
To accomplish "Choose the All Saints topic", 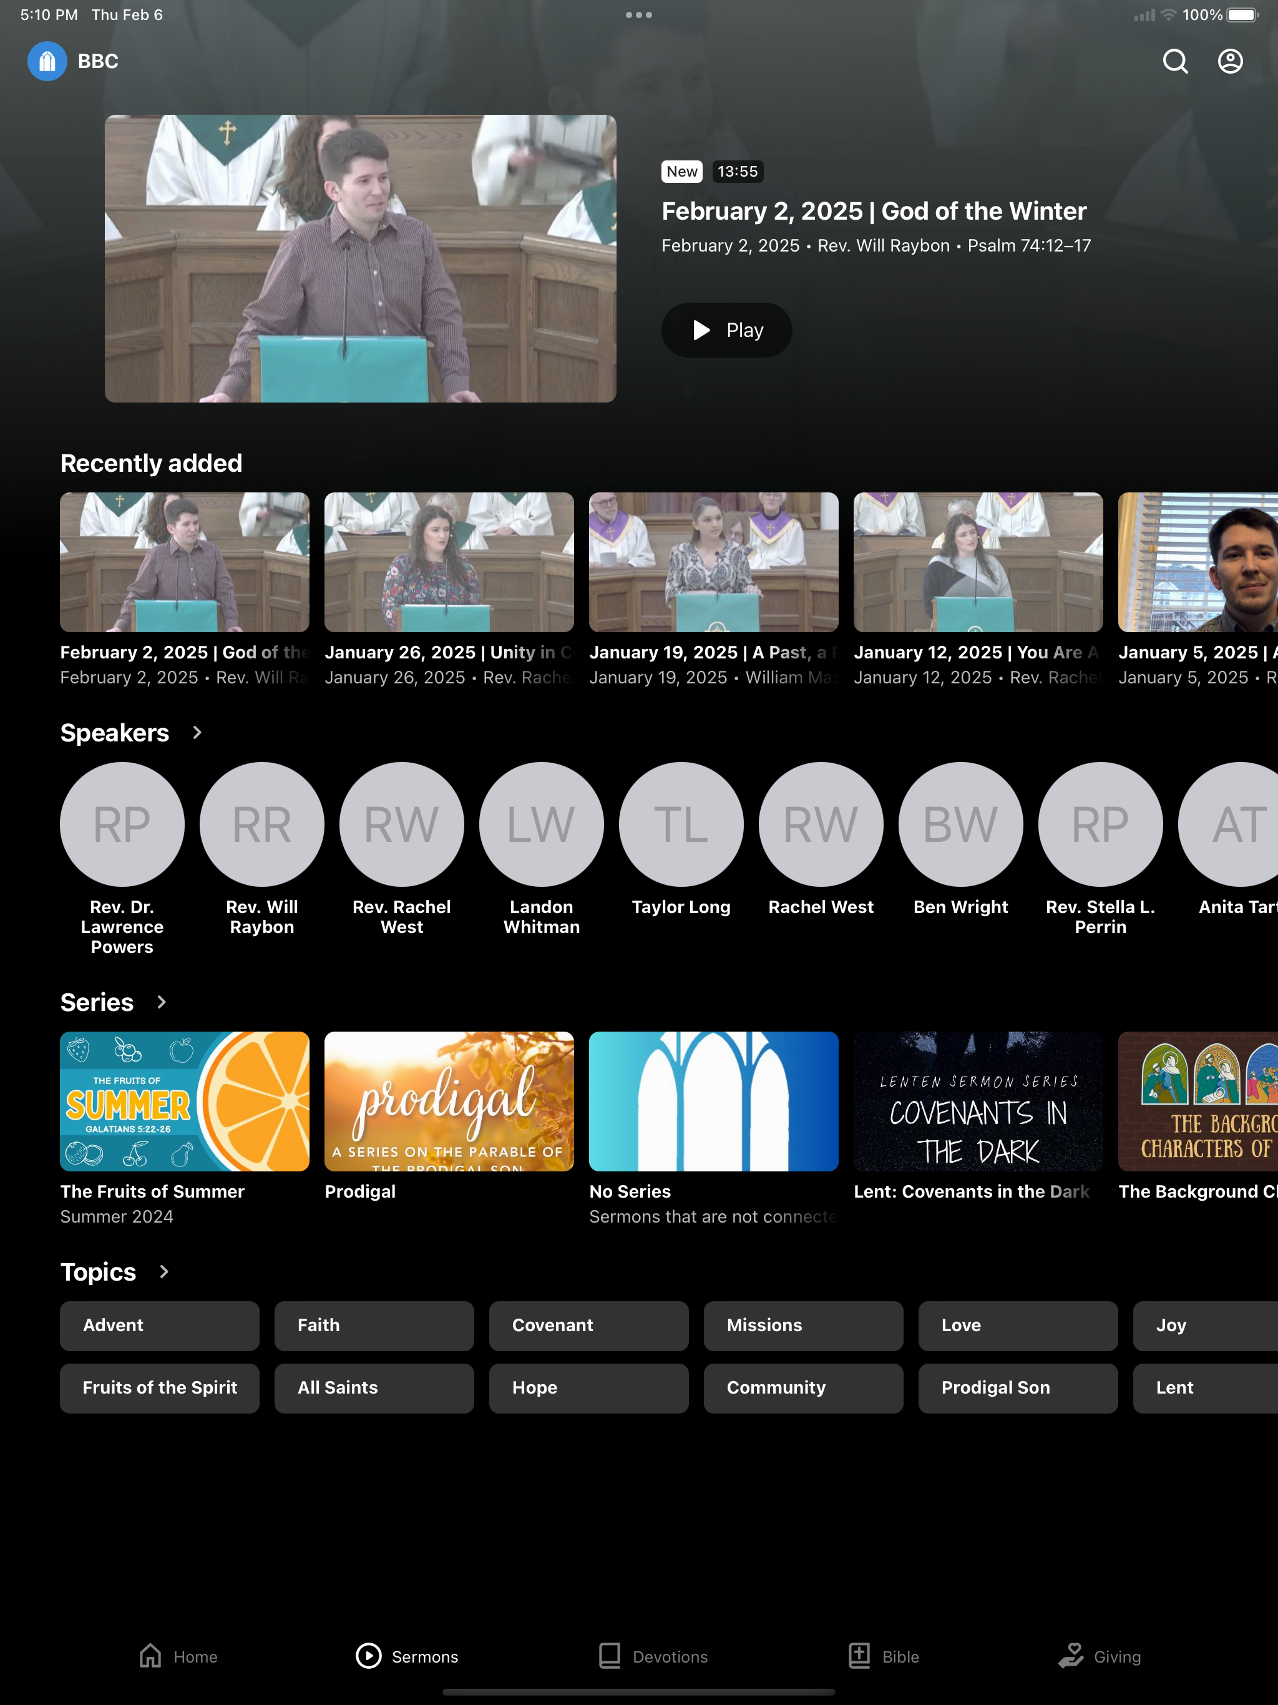I will click(374, 1388).
